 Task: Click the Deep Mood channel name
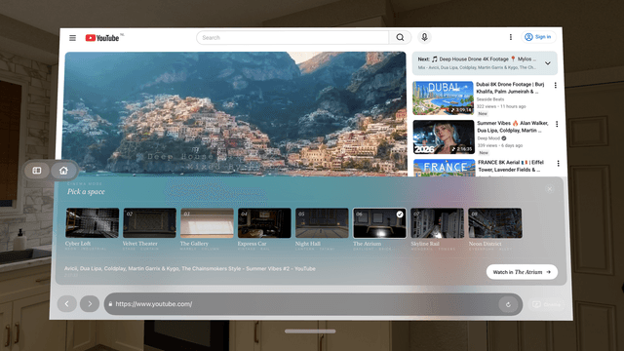pos(488,138)
